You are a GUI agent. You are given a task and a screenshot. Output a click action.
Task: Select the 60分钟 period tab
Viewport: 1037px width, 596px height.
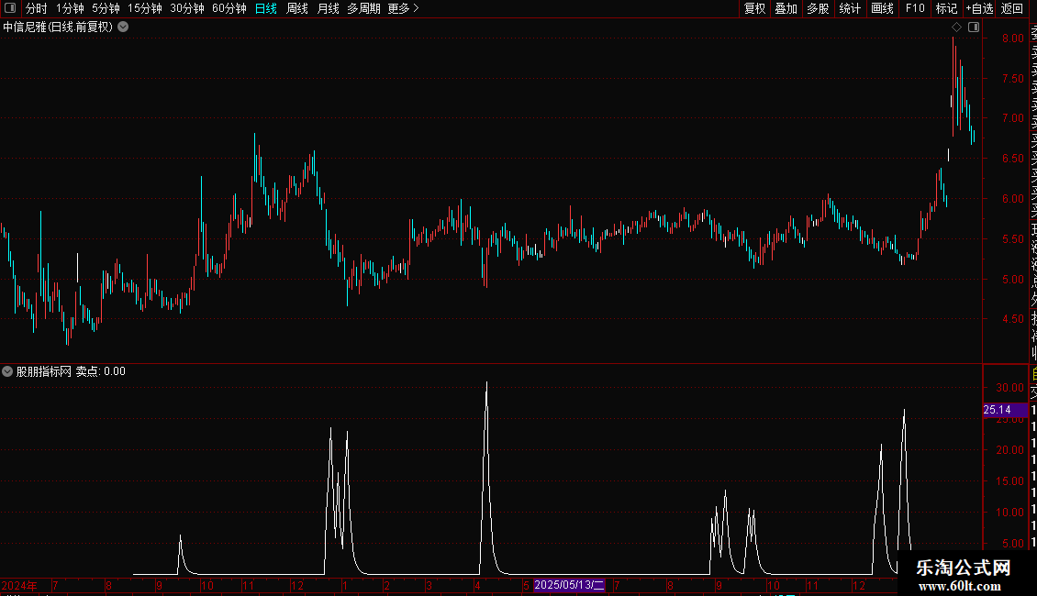coord(229,8)
